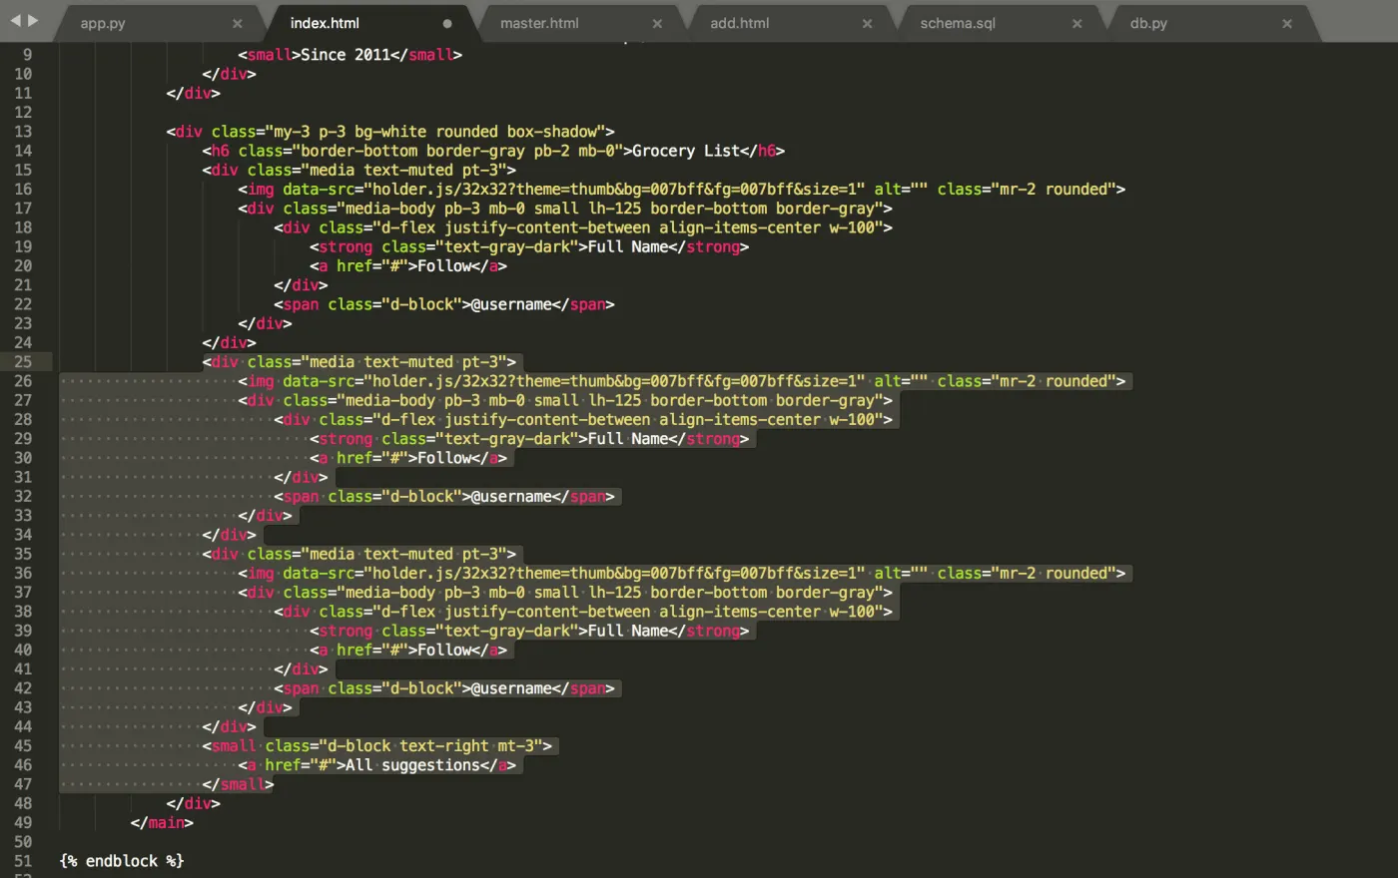Viewport: 1398px width, 878px height.
Task: Click line number 25 in the gutter
Action: click(x=23, y=362)
